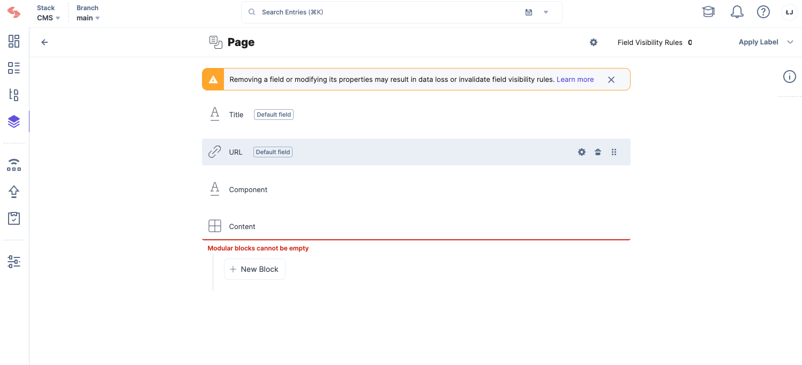802x365 pixels.
Task: Delete the URL field with trash icon
Action: [x=598, y=152]
